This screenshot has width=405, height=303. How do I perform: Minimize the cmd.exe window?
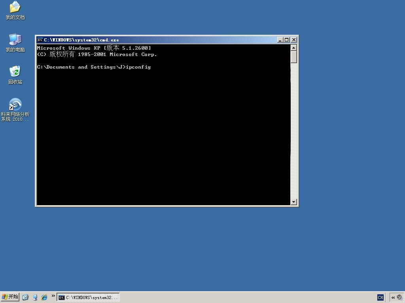coord(280,40)
